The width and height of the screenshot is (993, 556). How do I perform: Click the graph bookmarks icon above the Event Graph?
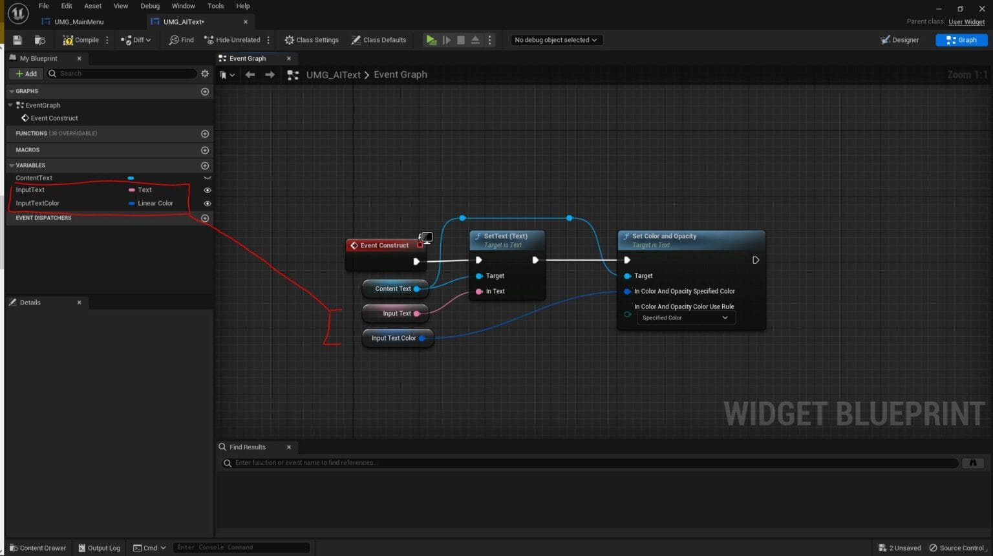point(223,74)
